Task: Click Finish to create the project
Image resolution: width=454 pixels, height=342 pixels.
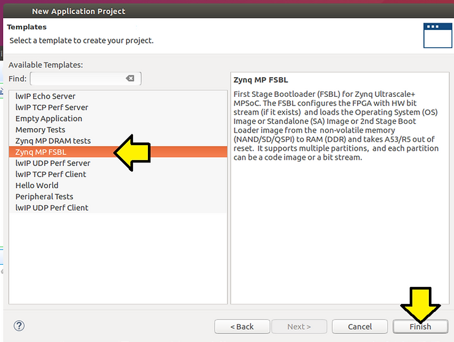Action: click(420, 327)
